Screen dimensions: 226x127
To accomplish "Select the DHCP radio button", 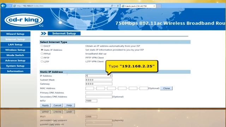I will 42,46.
